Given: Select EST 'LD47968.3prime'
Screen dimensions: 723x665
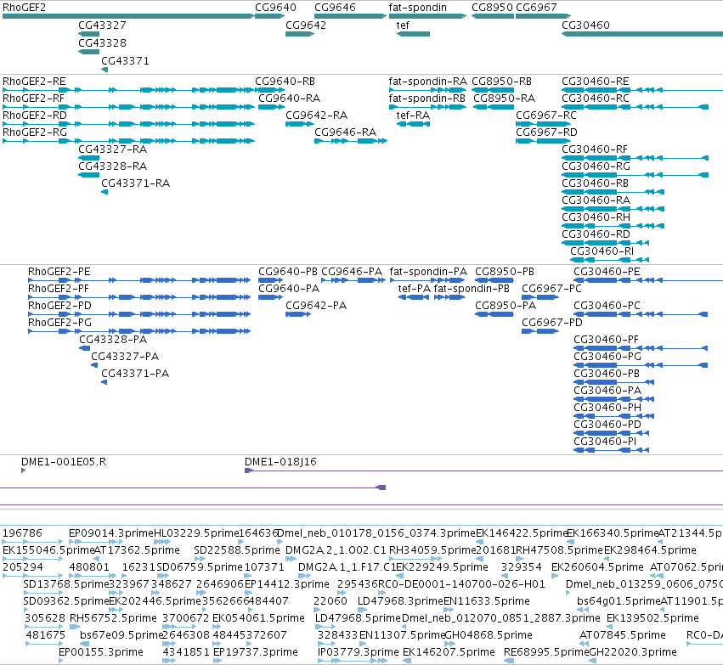Looking at the screenshot, I should tap(400, 602).
